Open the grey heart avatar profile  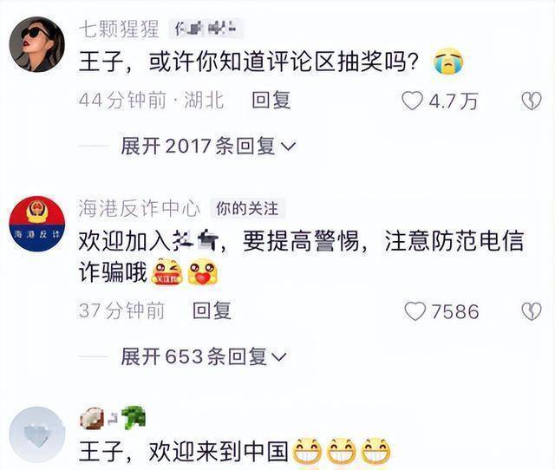36,434
